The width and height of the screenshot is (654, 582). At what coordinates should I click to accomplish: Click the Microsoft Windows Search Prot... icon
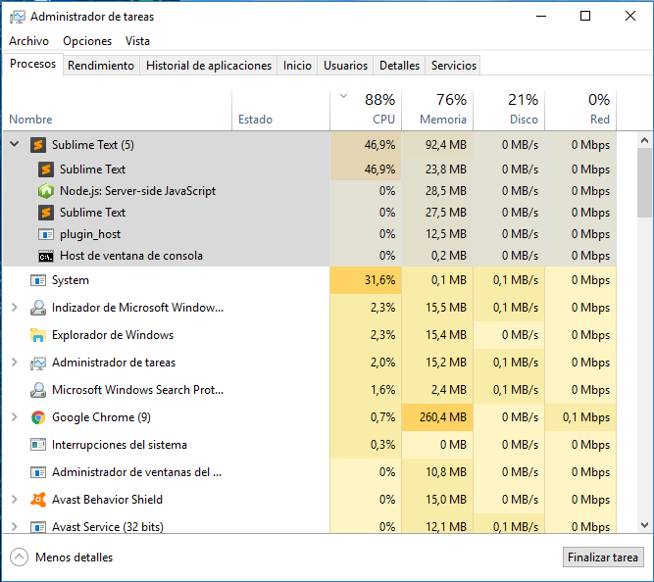(x=38, y=390)
